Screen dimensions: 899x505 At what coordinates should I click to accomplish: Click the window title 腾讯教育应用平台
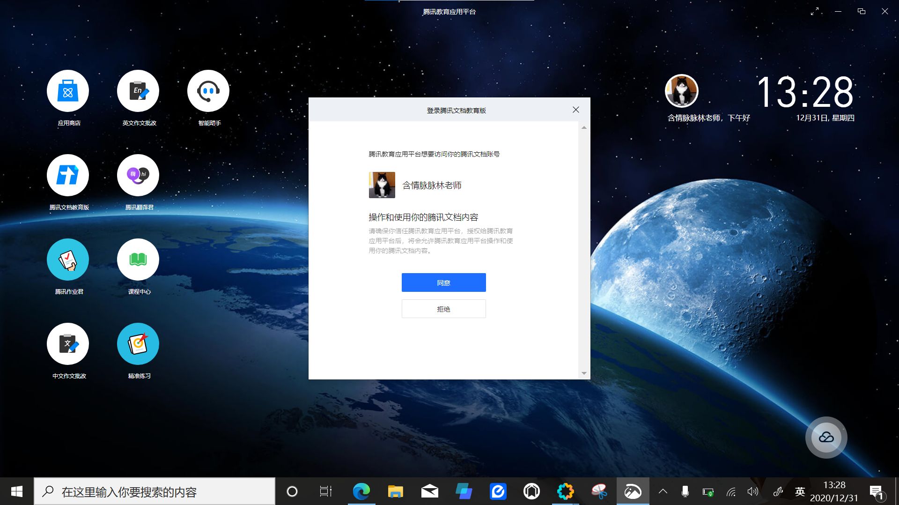point(449,12)
